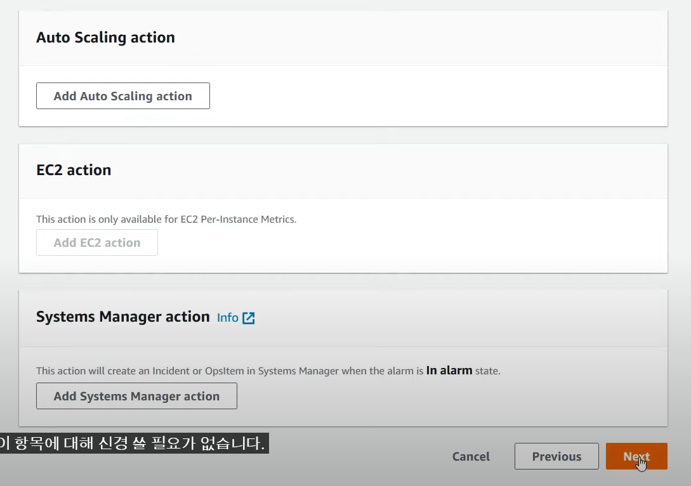Click Add Auto Scaling action button
The width and height of the screenshot is (691, 486).
tap(123, 96)
